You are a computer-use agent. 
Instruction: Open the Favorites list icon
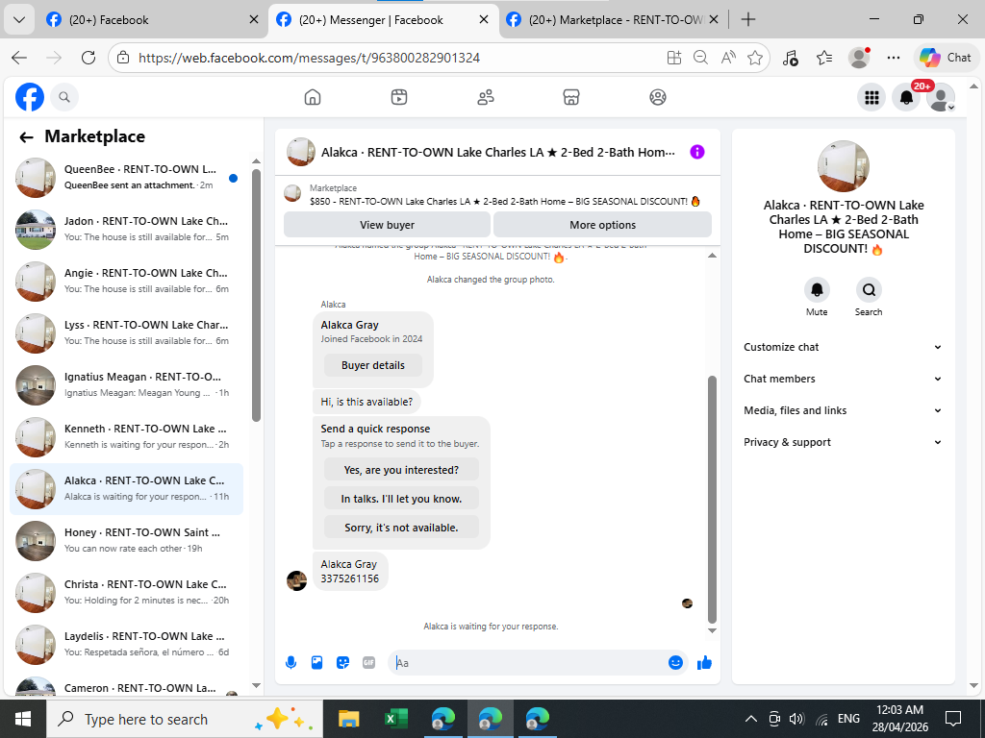(824, 58)
